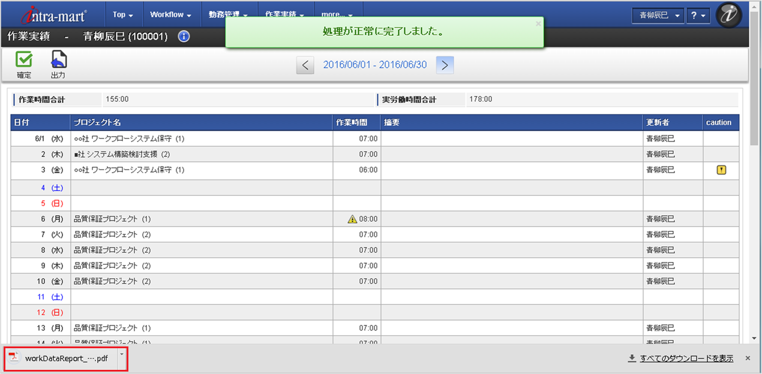Image resolution: width=762 pixels, height=374 pixels.
Task: Click the round i emblem at top right
Action: pos(729,15)
